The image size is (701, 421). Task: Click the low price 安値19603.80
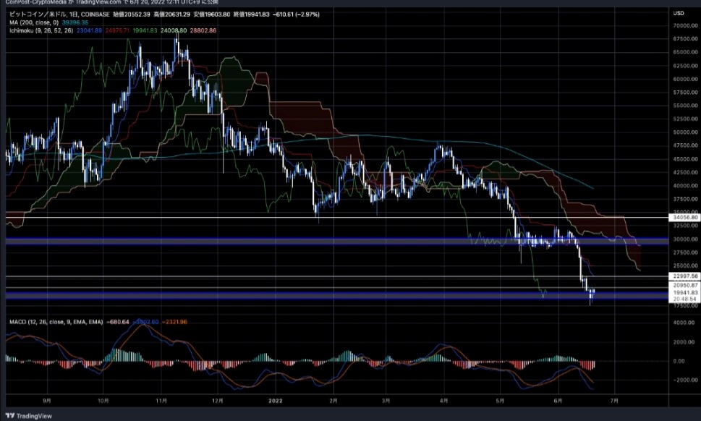click(x=212, y=14)
